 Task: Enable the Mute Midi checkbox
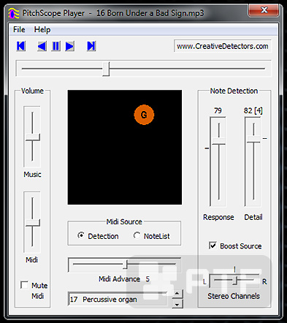pyautogui.click(x=24, y=285)
